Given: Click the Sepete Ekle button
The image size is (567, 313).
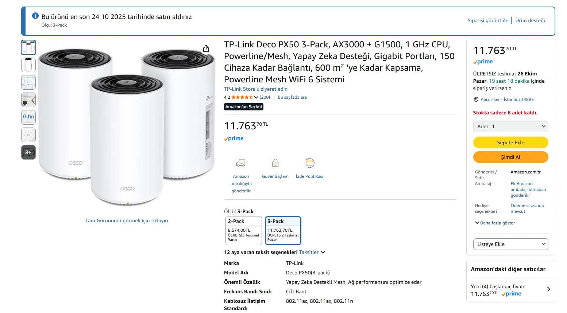Looking at the screenshot, I should point(510,142).
